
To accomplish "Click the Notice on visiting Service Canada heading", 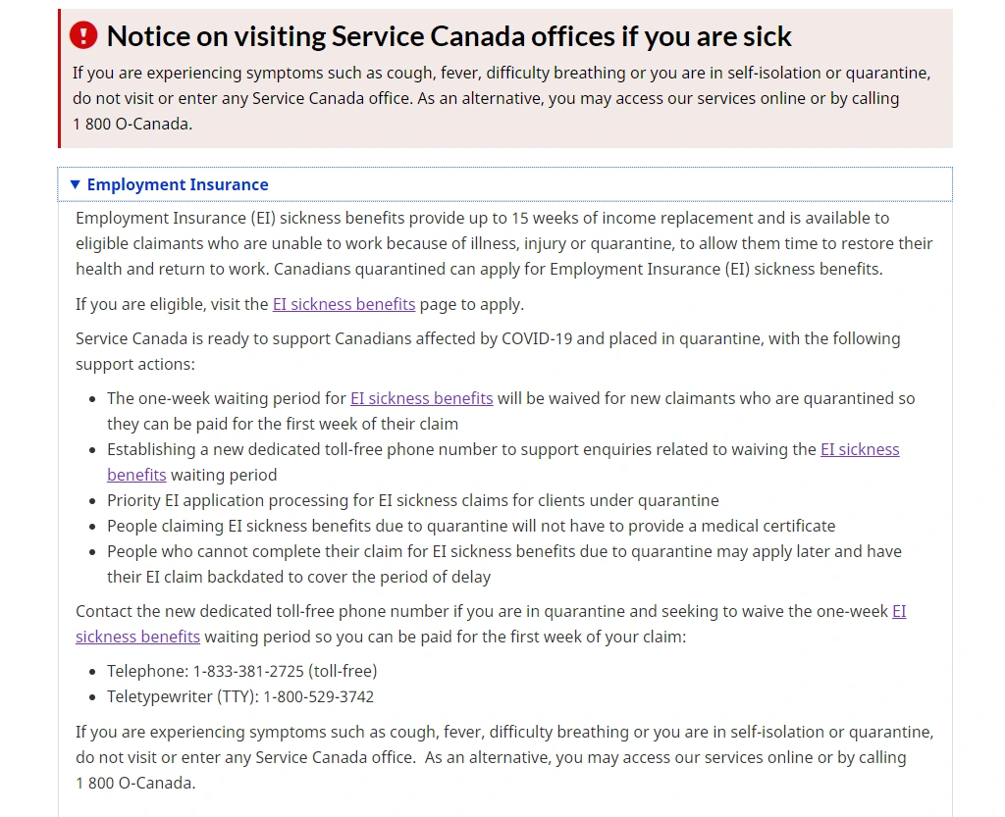I will click(x=449, y=36).
